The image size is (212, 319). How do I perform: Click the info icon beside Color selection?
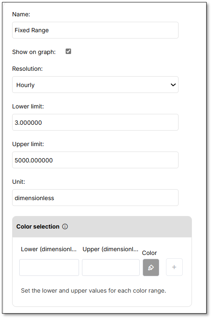65,226
